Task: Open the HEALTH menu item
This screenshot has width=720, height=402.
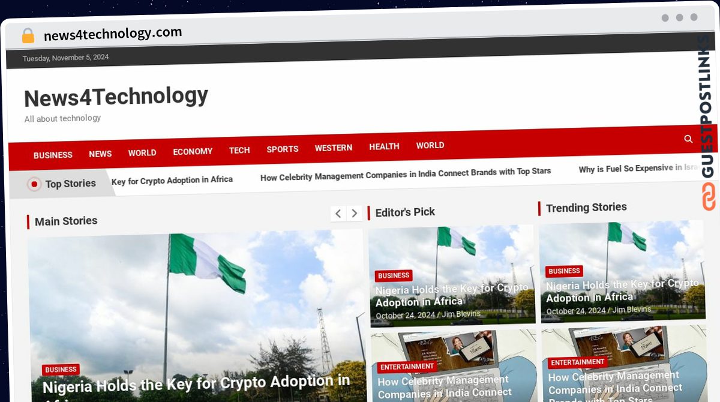Action: (x=384, y=146)
